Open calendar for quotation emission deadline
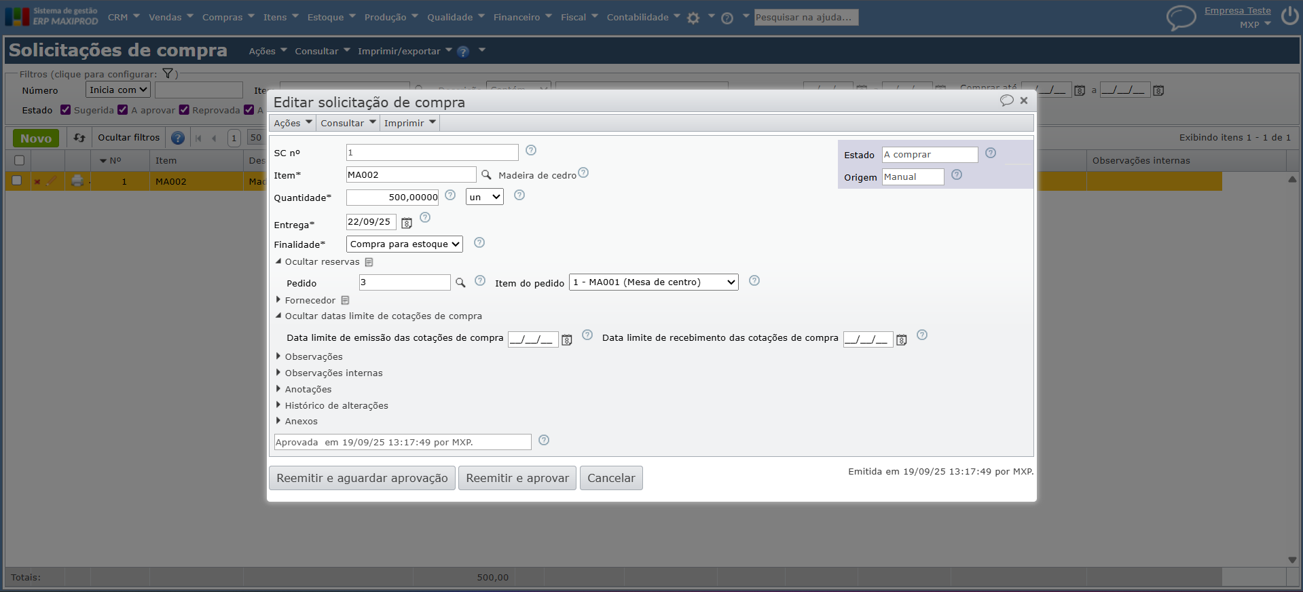The image size is (1303, 592). [x=567, y=339]
